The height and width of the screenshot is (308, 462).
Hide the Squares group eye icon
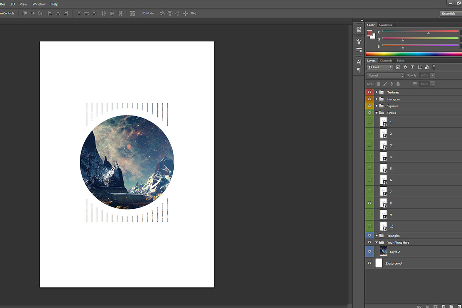(370, 106)
